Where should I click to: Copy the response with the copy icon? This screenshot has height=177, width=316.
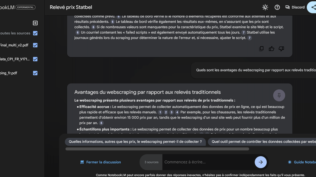click(261, 49)
